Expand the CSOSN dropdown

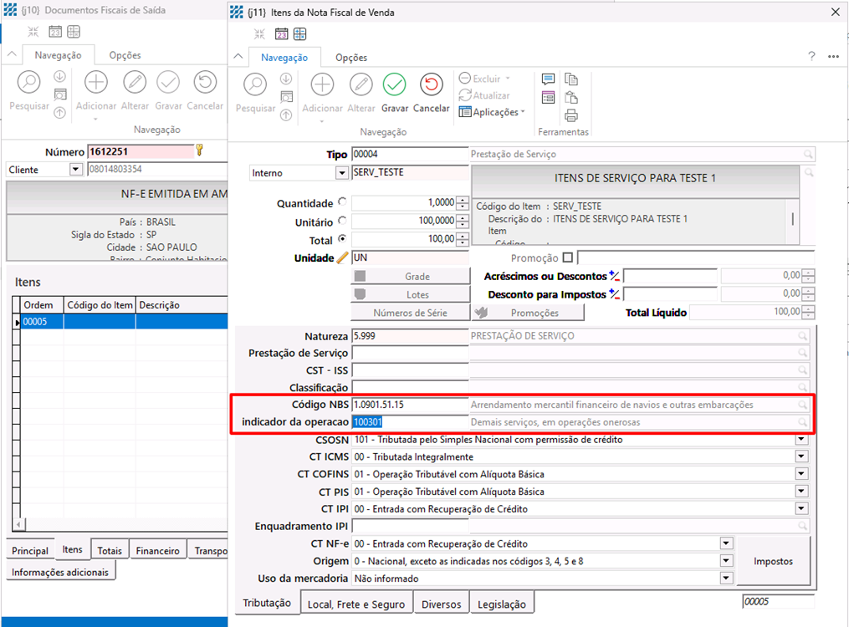(x=801, y=440)
